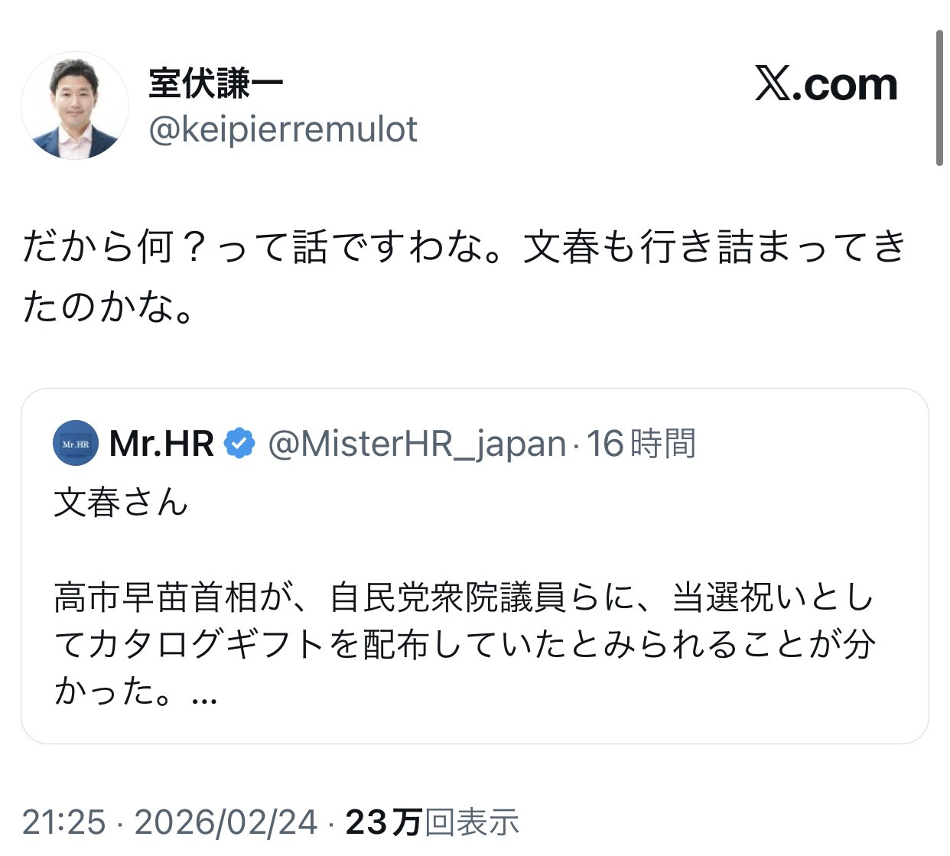The image size is (950, 856).
Task: Open 室伏謙一's profile picture
Action: 75,106
